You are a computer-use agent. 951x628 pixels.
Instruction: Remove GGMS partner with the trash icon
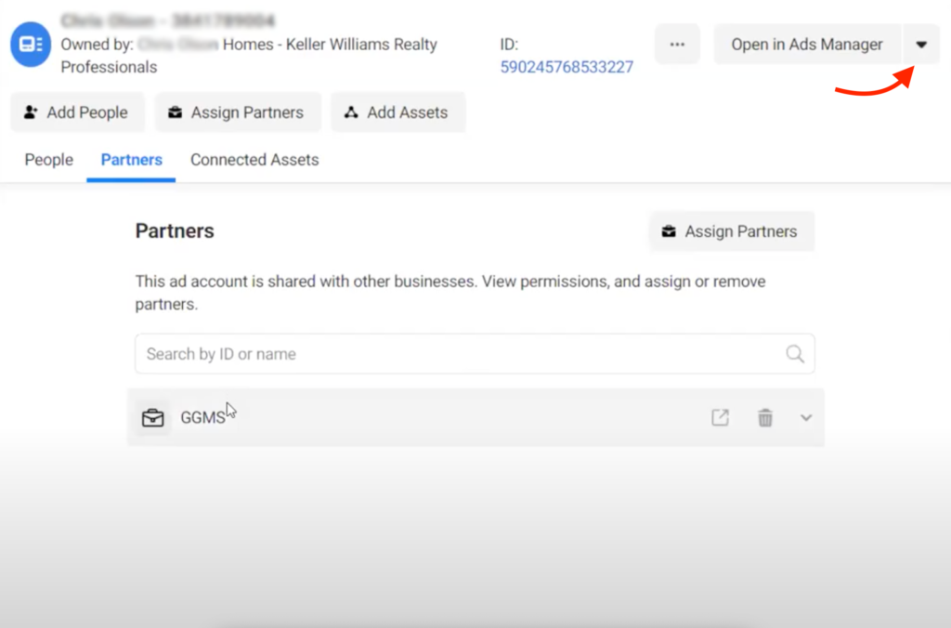[765, 418]
